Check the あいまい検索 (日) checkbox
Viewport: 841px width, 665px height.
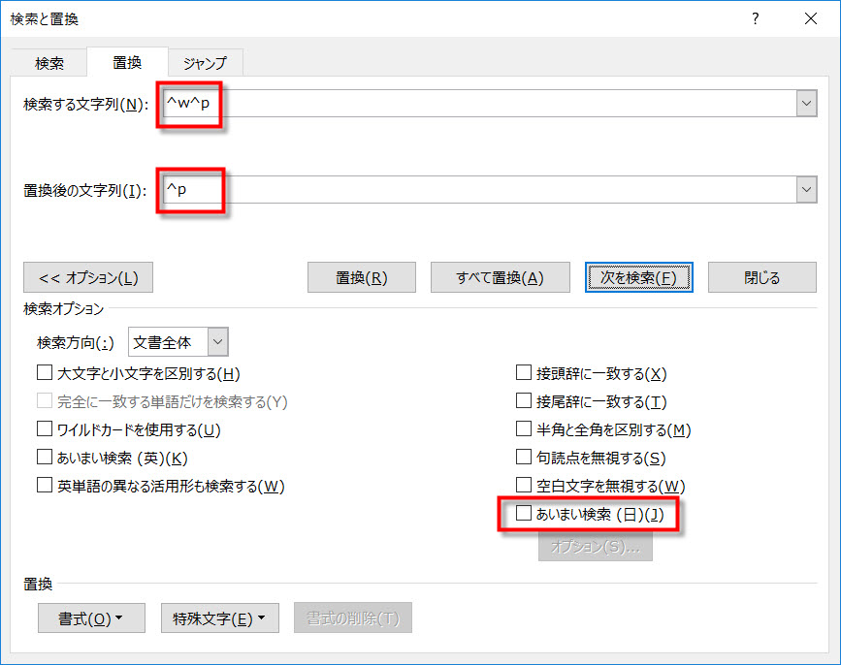tap(524, 514)
